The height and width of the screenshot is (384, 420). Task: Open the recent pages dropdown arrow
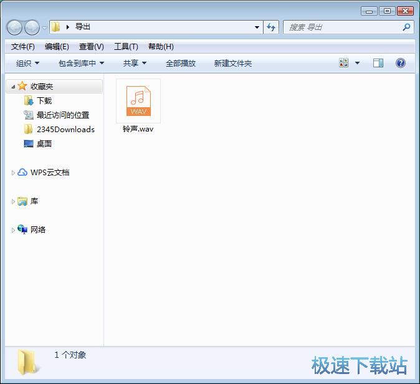(44, 27)
